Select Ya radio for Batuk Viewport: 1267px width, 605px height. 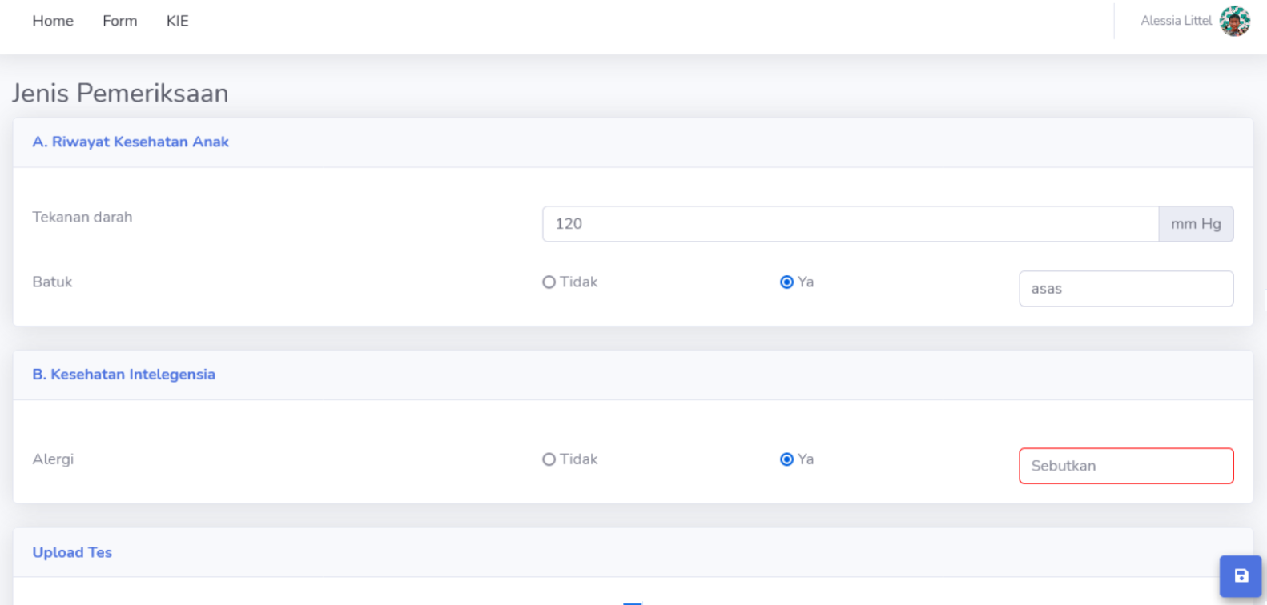click(786, 282)
